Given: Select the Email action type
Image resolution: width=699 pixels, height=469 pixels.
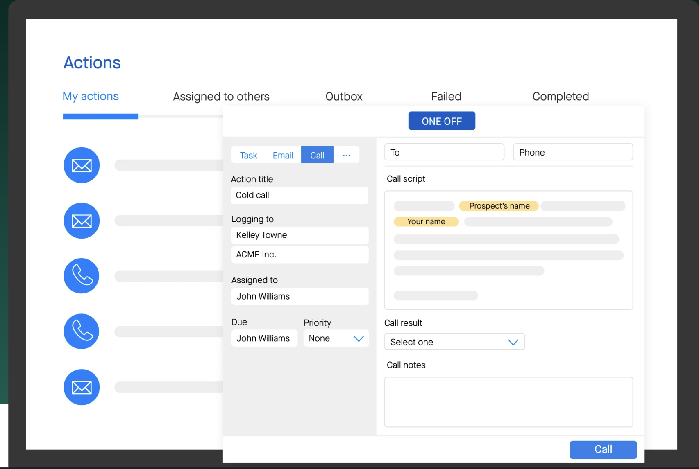Looking at the screenshot, I should (283, 155).
